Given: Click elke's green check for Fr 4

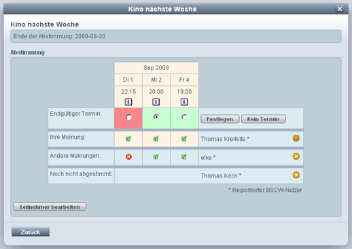Looking at the screenshot, I should click(184, 156).
